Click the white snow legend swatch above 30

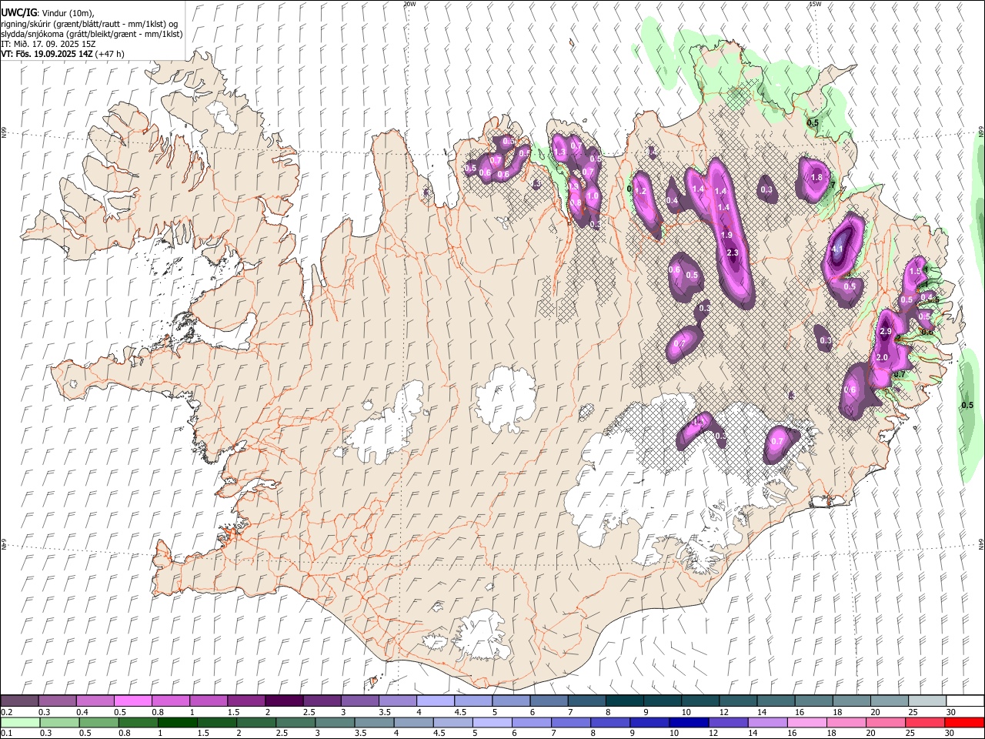pos(964,701)
